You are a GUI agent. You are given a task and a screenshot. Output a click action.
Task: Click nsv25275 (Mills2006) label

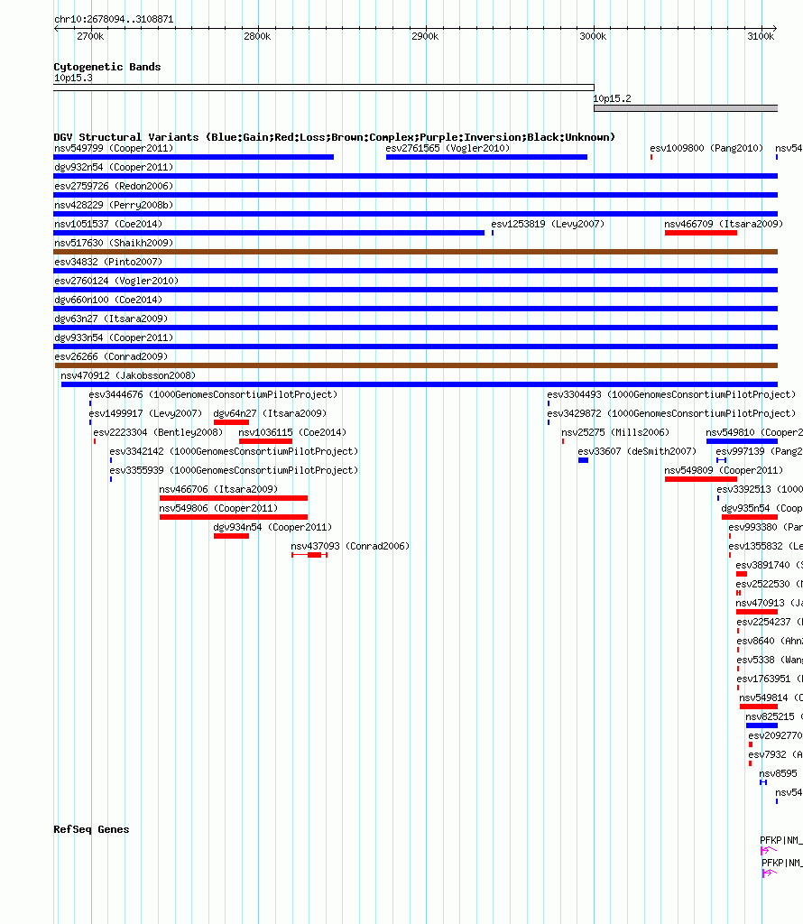[615, 432]
